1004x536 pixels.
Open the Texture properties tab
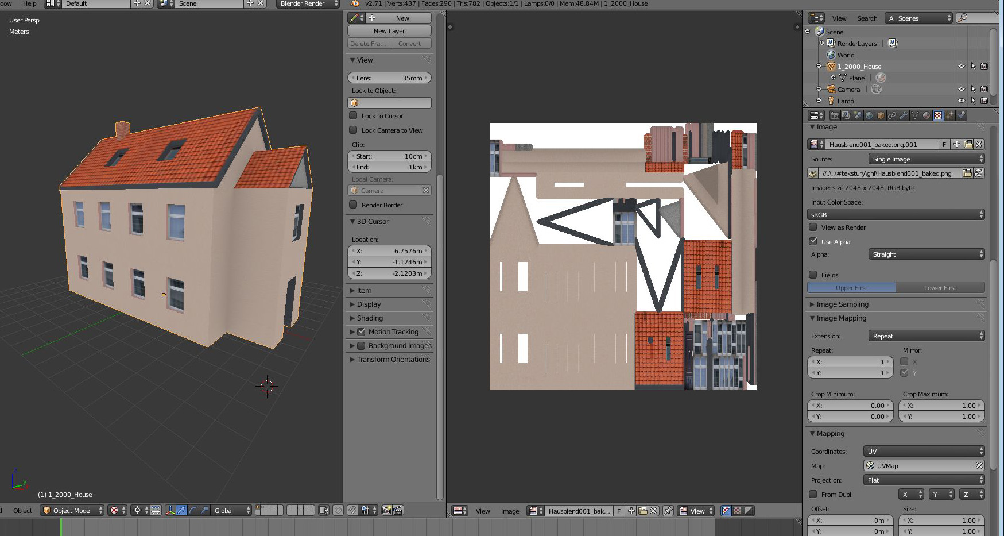point(937,115)
